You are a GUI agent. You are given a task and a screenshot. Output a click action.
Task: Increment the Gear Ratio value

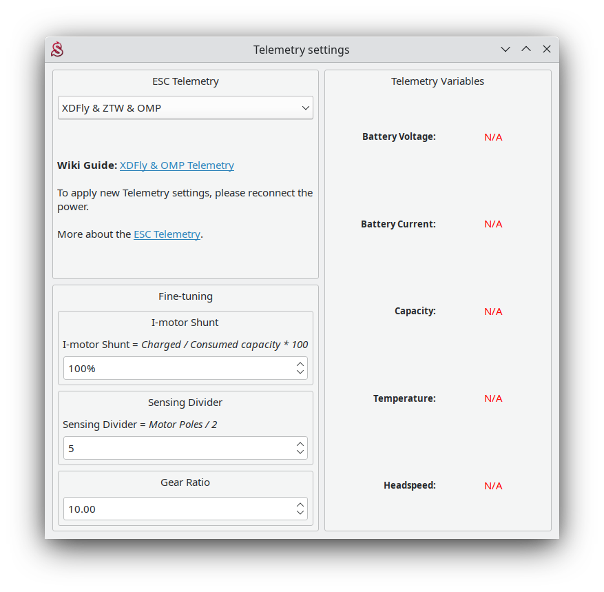click(300, 504)
